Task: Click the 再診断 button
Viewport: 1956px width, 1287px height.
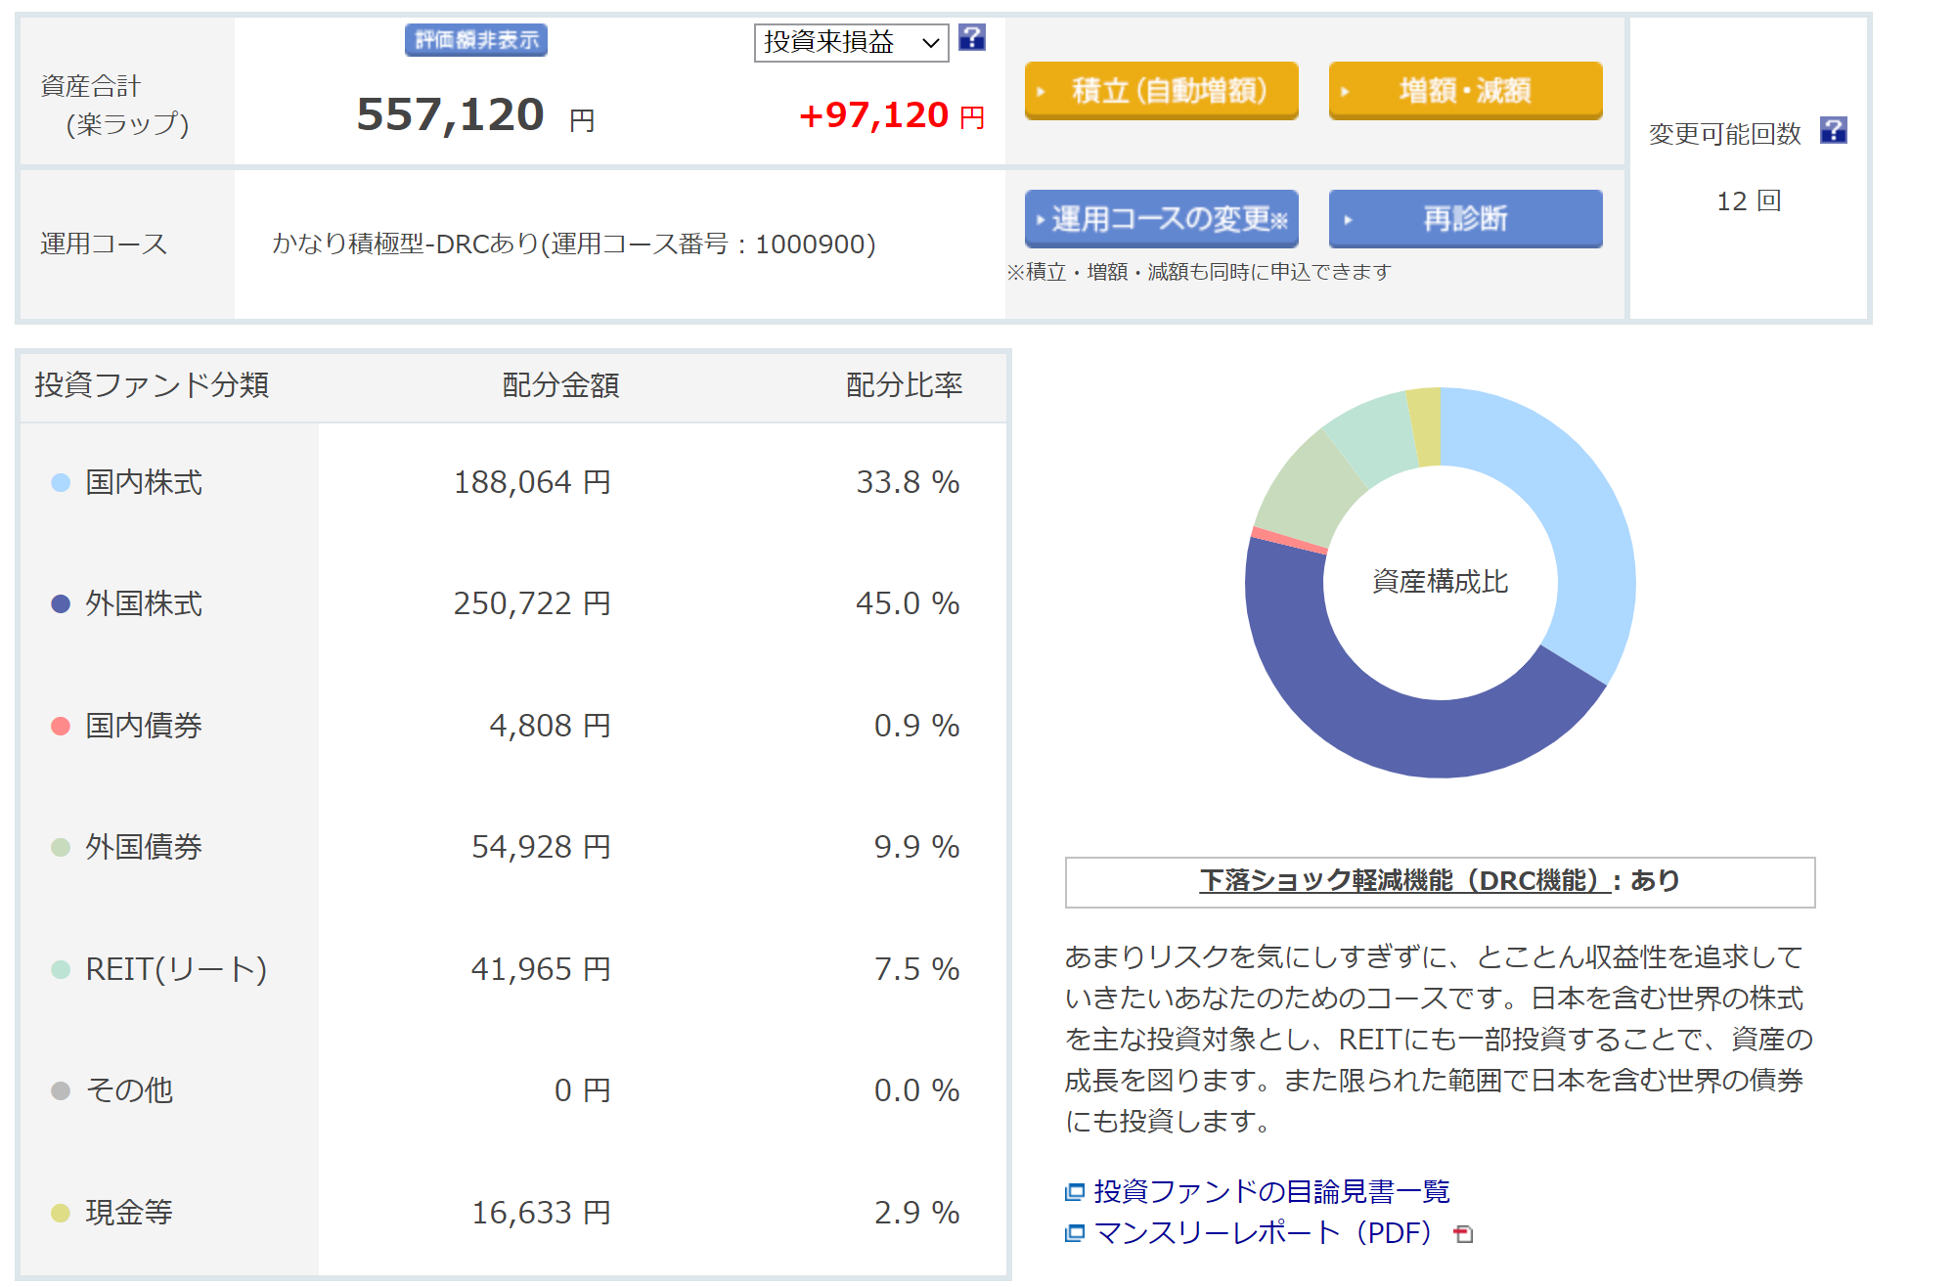Action: coord(1464,218)
